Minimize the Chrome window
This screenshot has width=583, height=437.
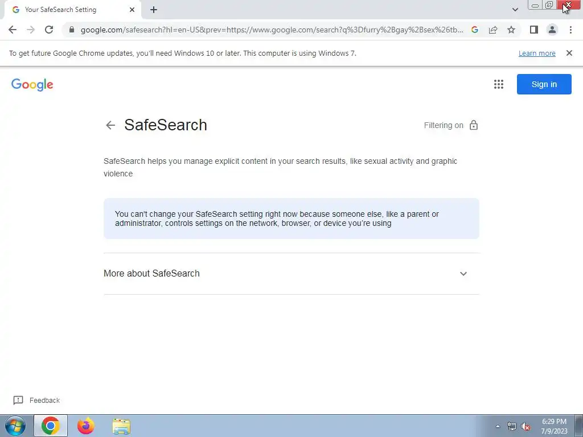(535, 5)
